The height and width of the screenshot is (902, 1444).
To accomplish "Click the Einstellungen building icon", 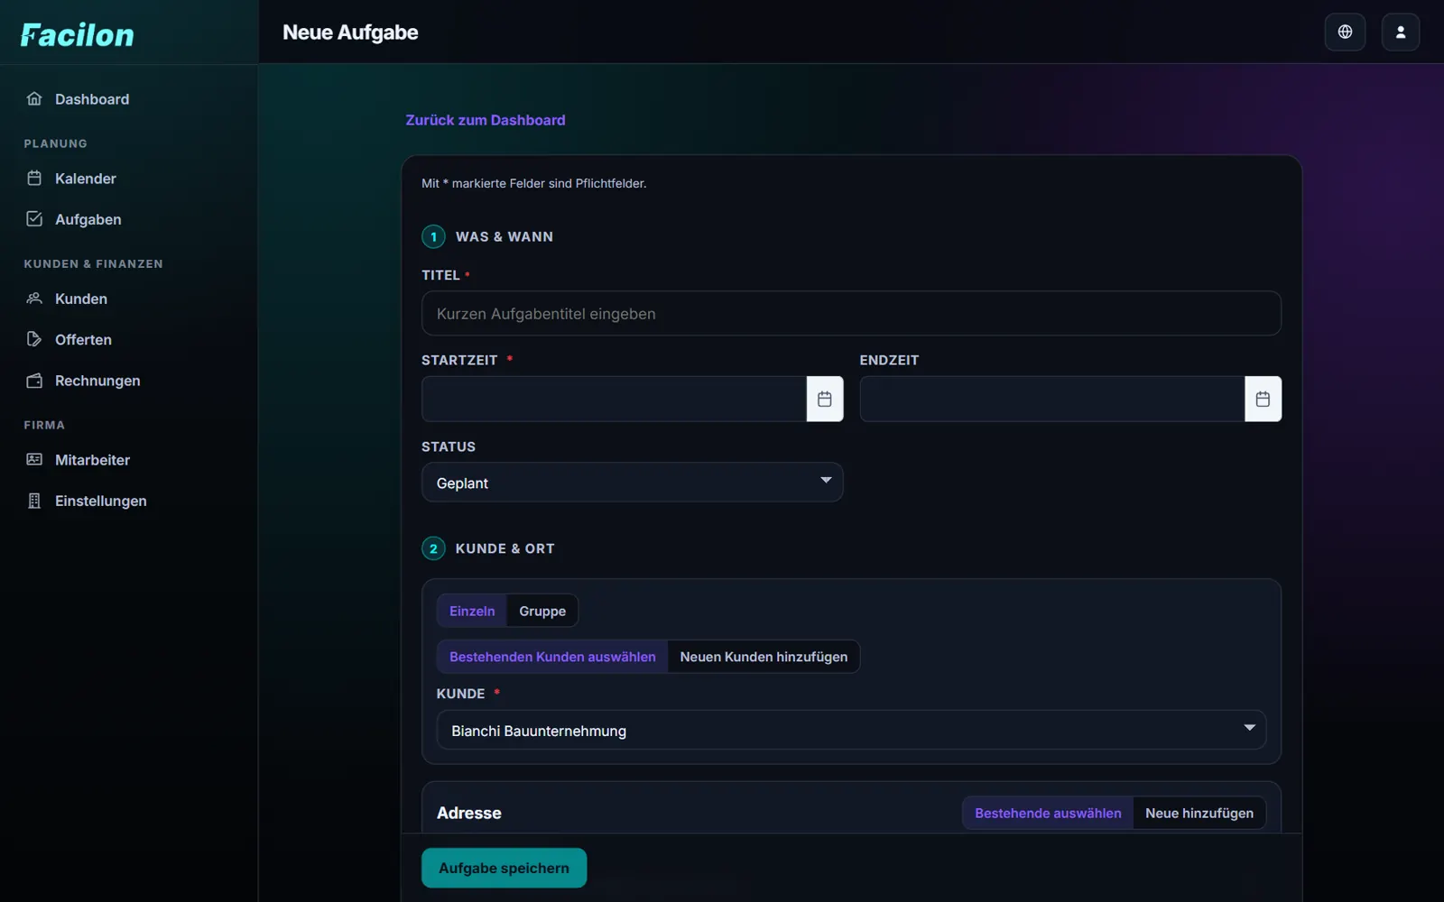I will point(34,501).
